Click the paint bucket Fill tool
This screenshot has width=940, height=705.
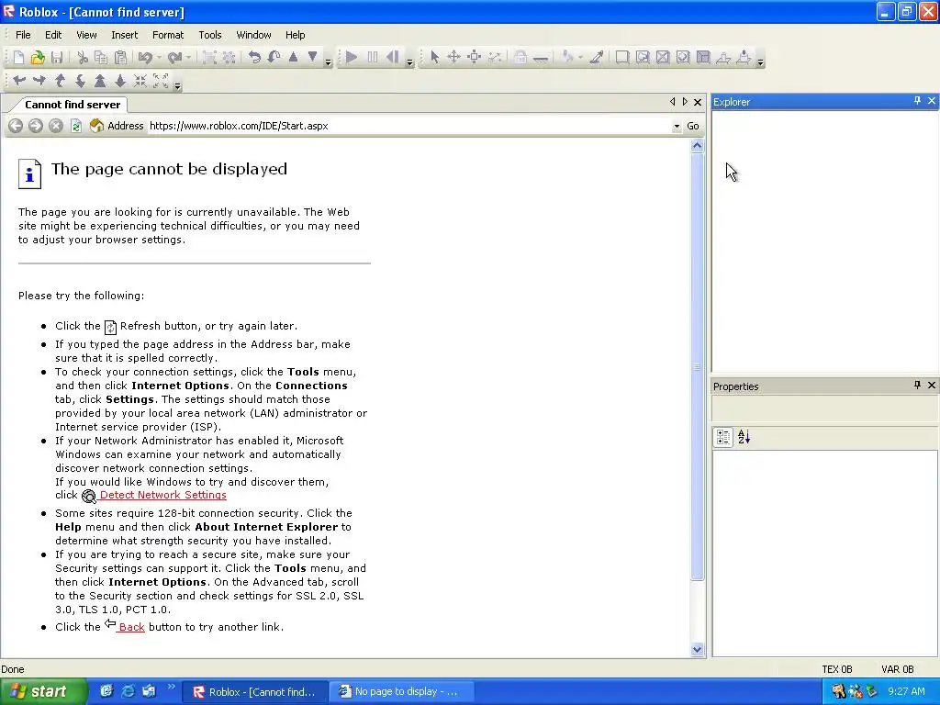[x=567, y=58]
